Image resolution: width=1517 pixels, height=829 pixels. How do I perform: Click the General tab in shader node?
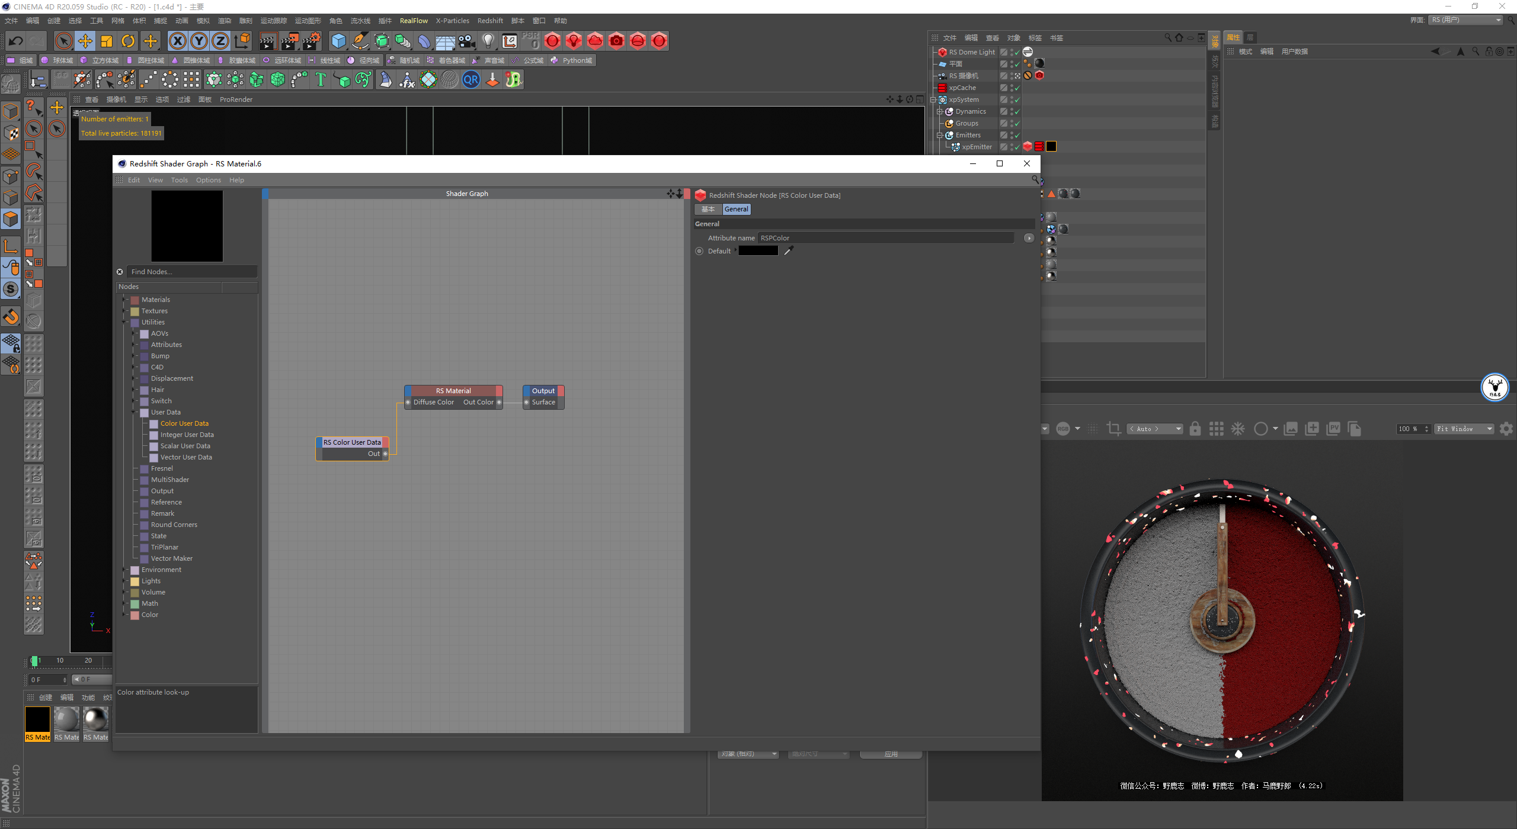(735, 208)
